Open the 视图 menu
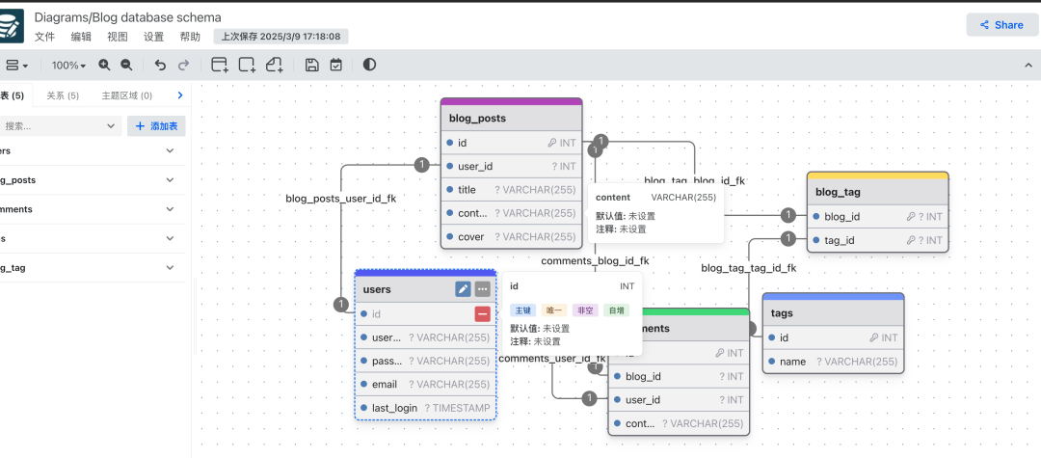This screenshot has width=1041, height=458. click(118, 37)
